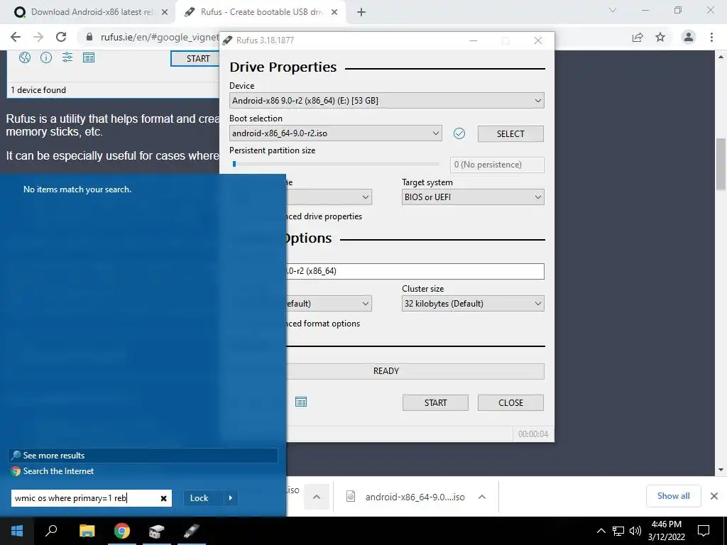Open the Device dropdown in Rufus
This screenshot has height=545, width=727.
387,101
